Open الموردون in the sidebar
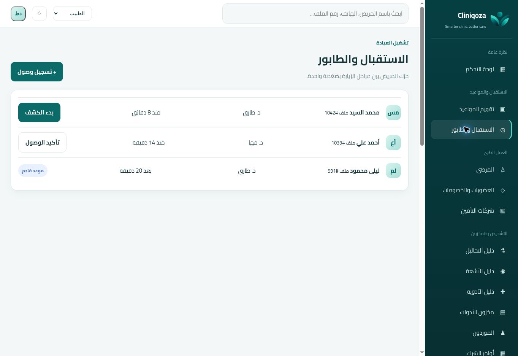Screen dimensions: 518x356 coord(471,333)
